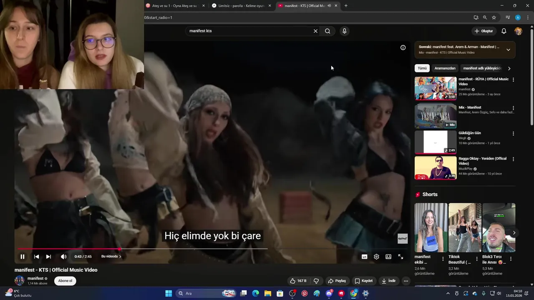This screenshot has width=534, height=300.
Task: Open YouTube notifications bell
Action: [504, 31]
